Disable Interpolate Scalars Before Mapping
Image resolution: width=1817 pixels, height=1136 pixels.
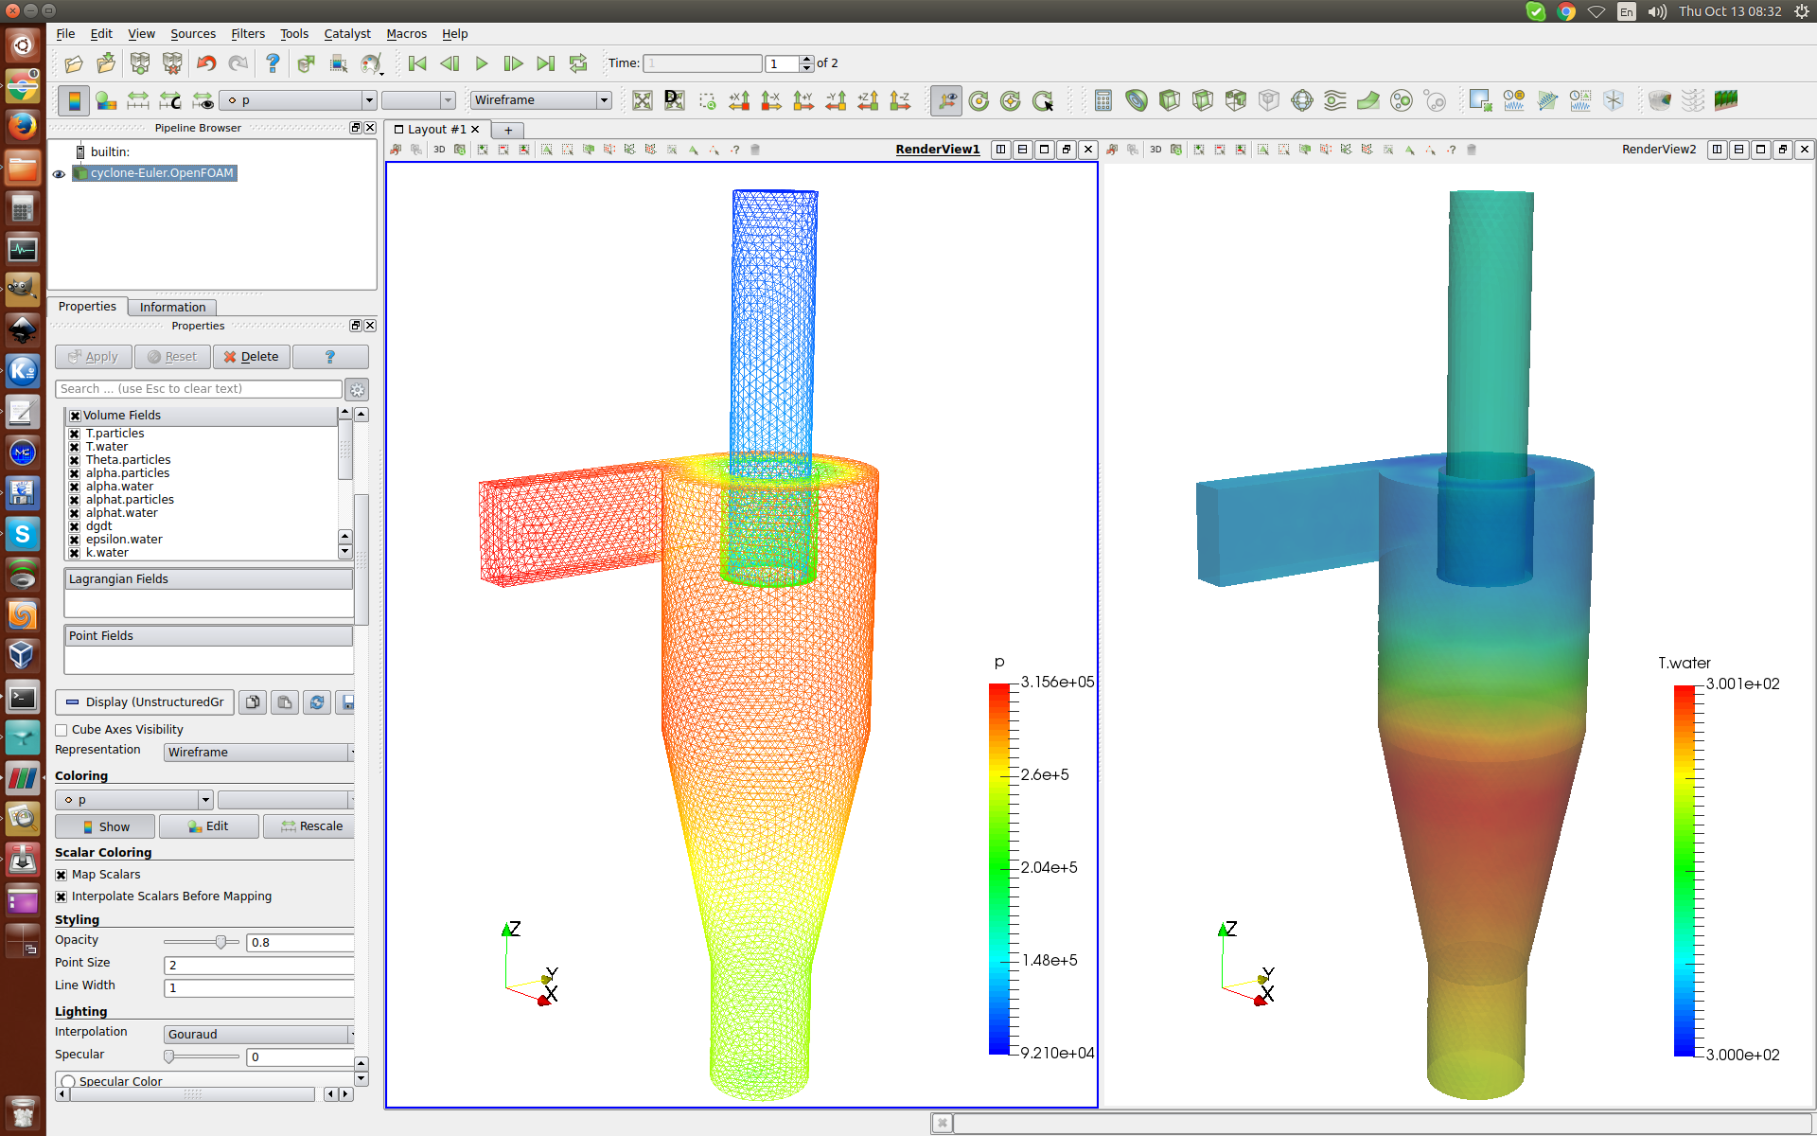[x=62, y=896]
